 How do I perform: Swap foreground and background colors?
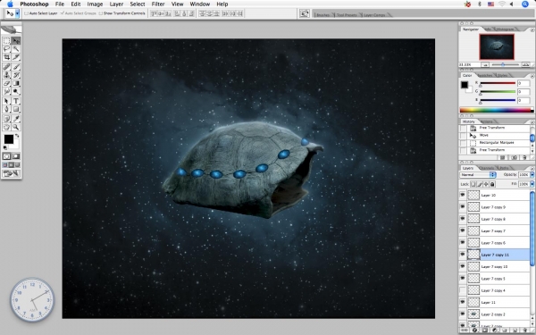click(x=17, y=136)
